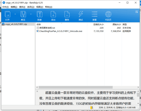Viewport: 141px width, 111px height.
Task: Select ChaoXingYunPan_4.3.0.21891_Unicode.exe
Action: [x=61, y=31]
